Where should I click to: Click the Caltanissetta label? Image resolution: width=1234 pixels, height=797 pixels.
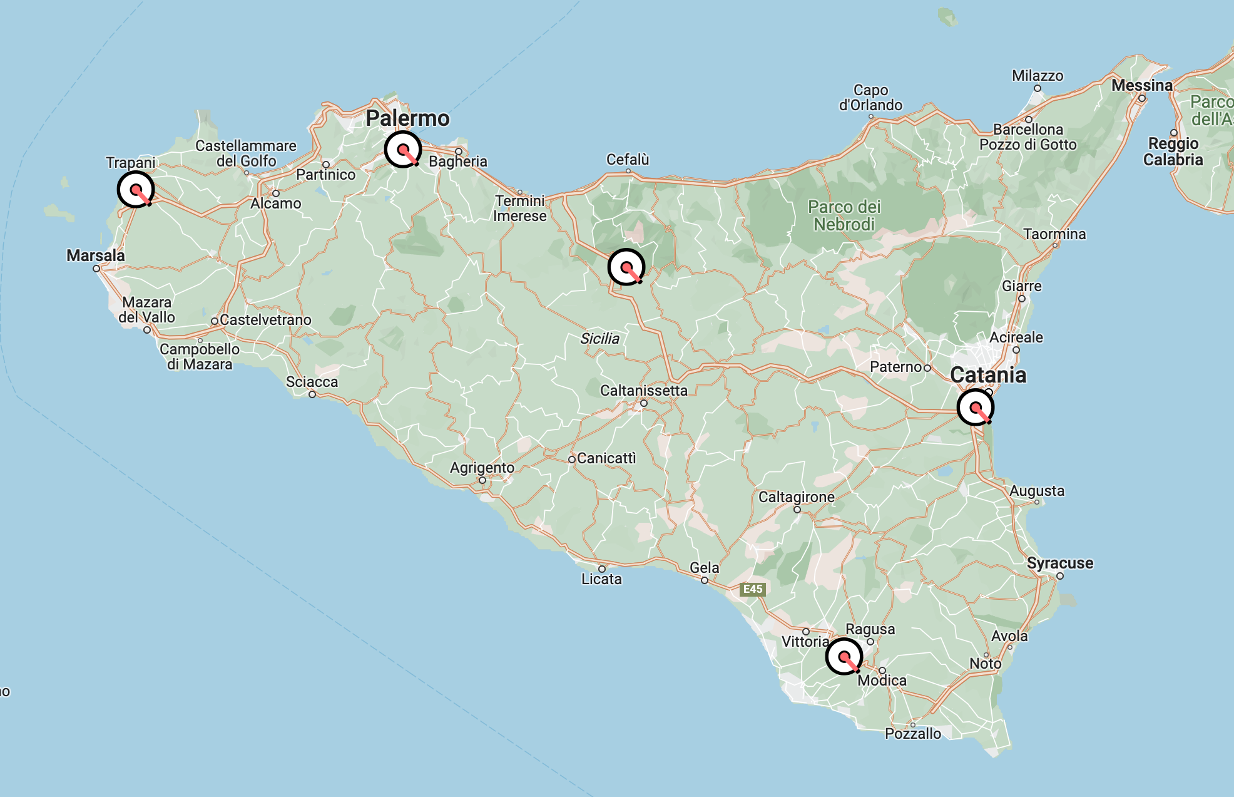[643, 391]
